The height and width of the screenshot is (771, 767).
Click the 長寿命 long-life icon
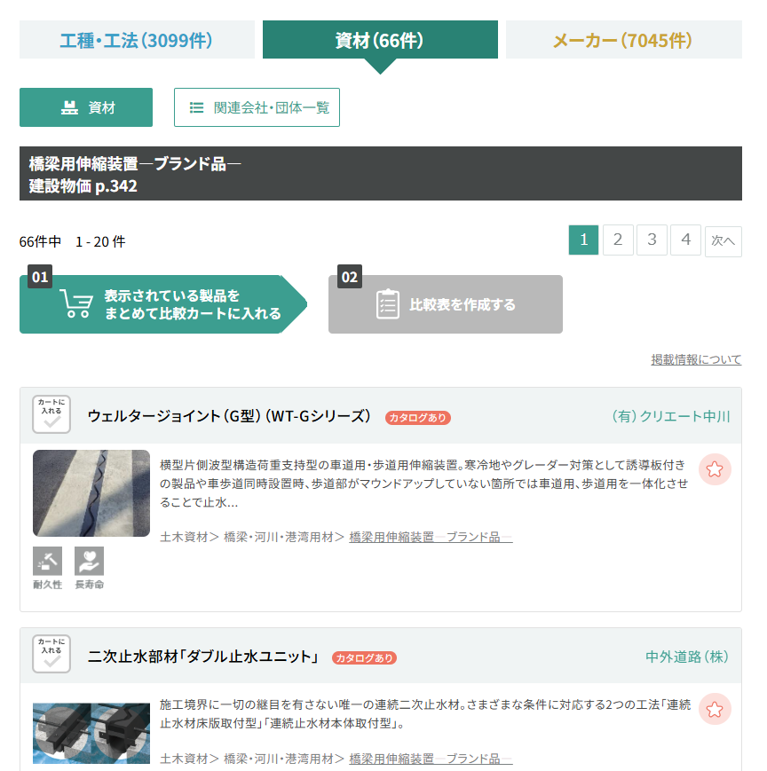click(89, 561)
